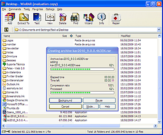Open the View toolbar icon
Image resolution: width=163 pixels, height=135 pixels.
pos(50,17)
